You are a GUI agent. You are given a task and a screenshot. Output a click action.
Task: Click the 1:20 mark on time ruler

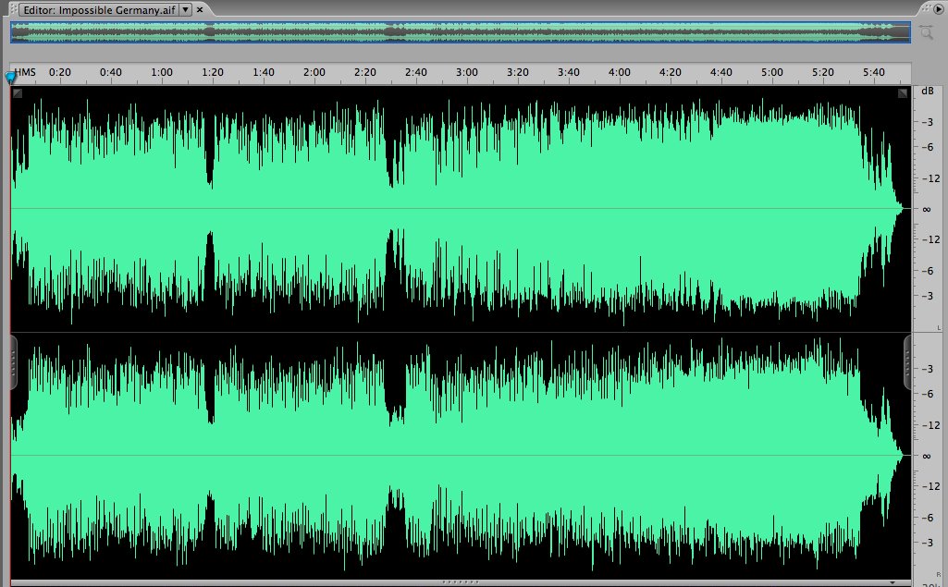[x=212, y=72]
